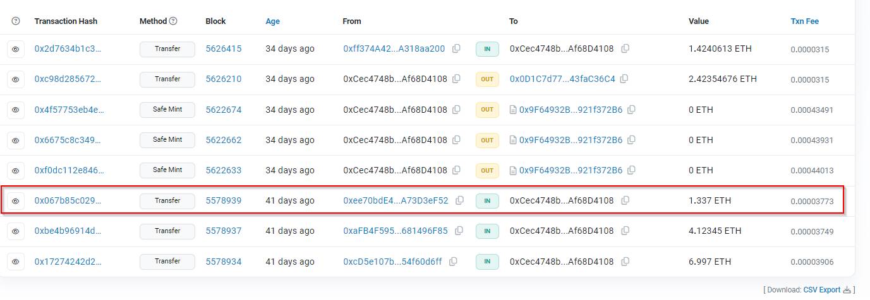Copy contract address in block 5622674 row
Image resolution: width=870 pixels, height=300 pixels.
click(631, 110)
